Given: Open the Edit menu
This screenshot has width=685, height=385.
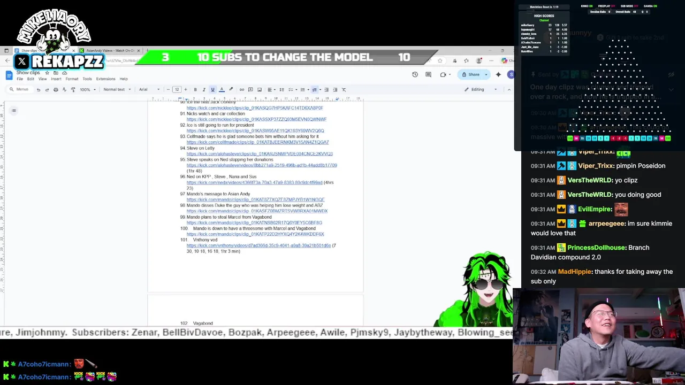Looking at the screenshot, I should [31, 79].
